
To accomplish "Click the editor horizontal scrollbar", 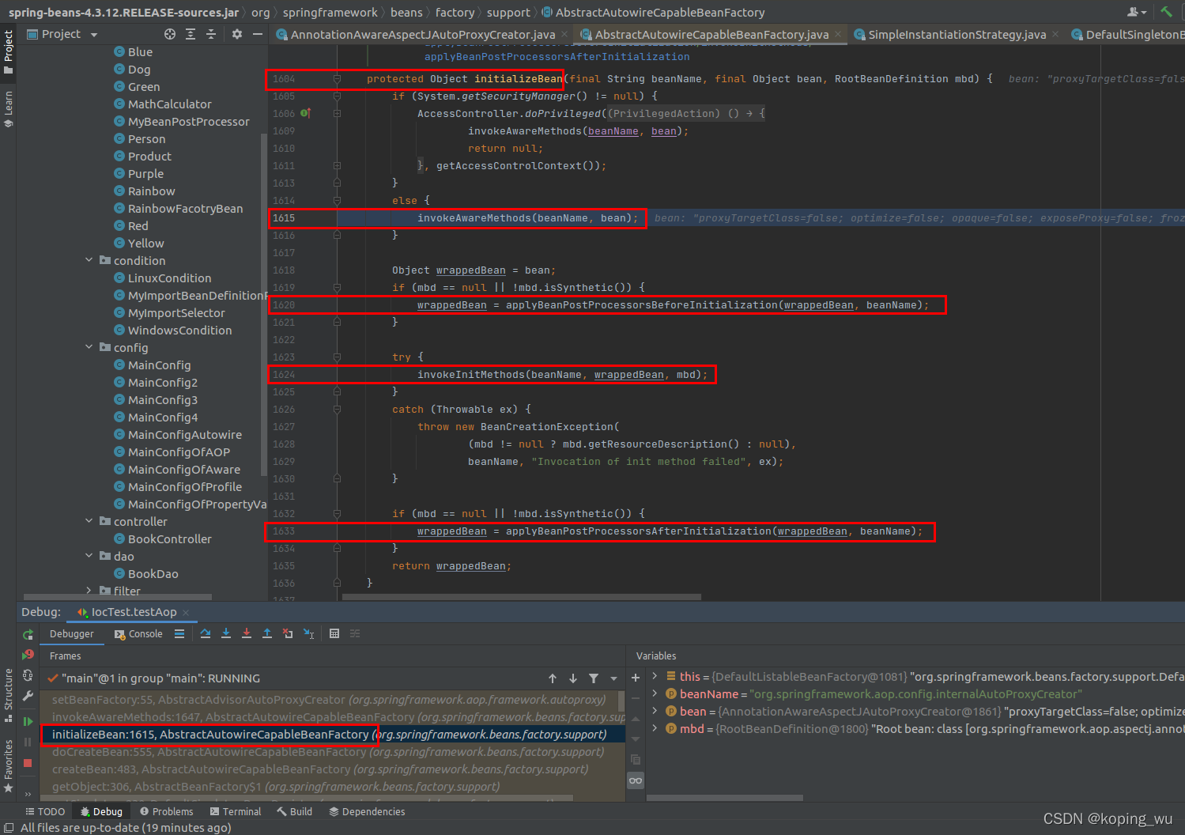I will tap(522, 597).
